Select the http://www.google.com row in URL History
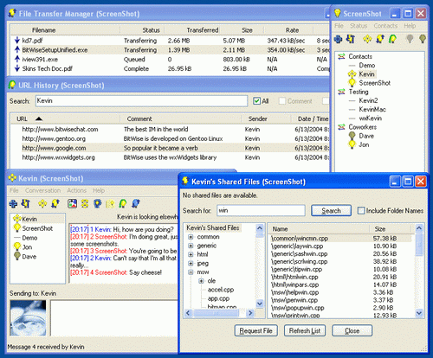 point(170,148)
